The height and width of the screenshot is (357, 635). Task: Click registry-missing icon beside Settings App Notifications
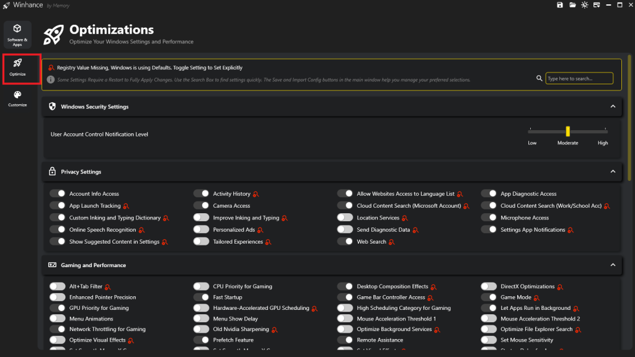(571, 230)
